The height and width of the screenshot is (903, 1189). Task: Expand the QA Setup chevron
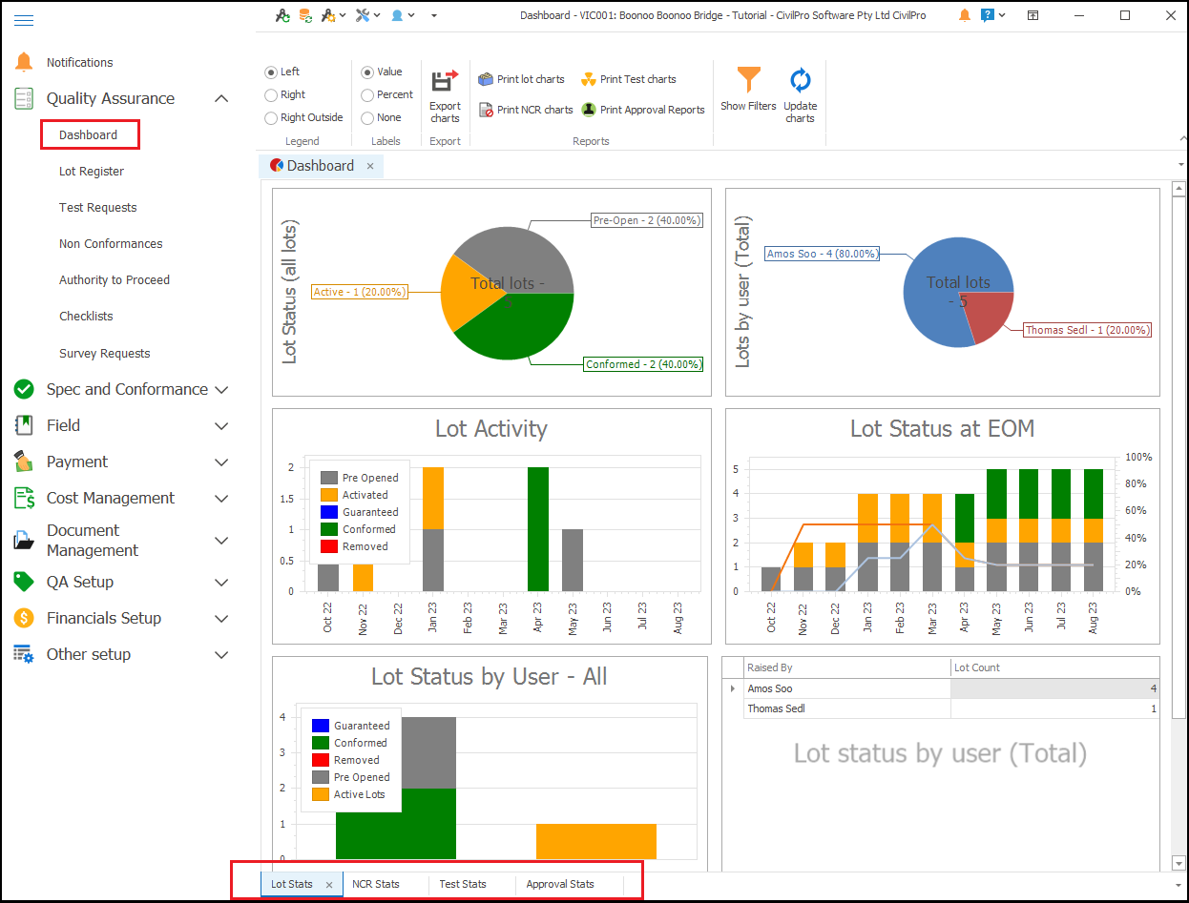(221, 583)
